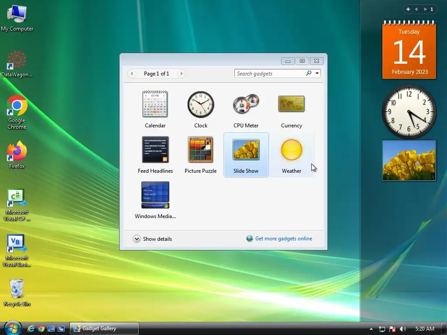447x335 pixels.
Task: Click the volume speaker tray icon
Action: pyautogui.click(x=403, y=329)
